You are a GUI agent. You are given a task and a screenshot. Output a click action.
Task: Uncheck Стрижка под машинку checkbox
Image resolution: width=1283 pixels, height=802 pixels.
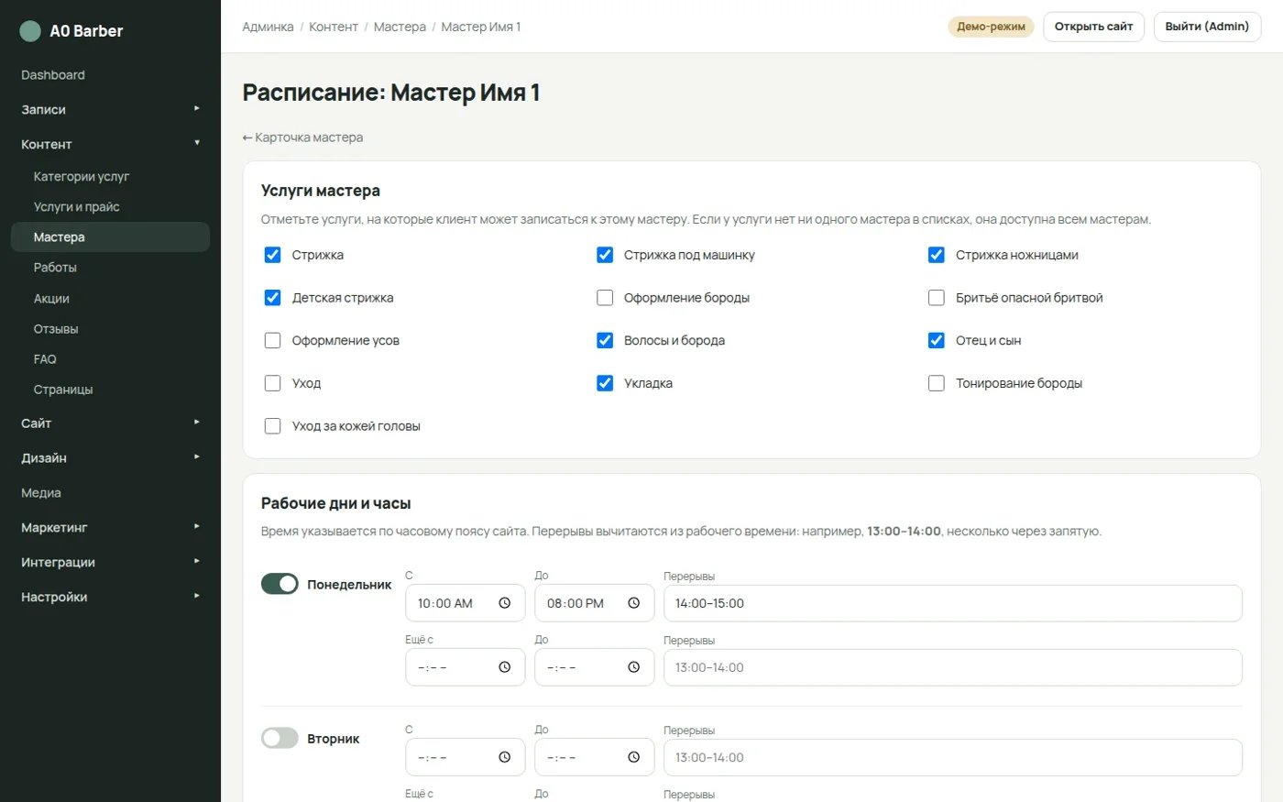tap(605, 255)
